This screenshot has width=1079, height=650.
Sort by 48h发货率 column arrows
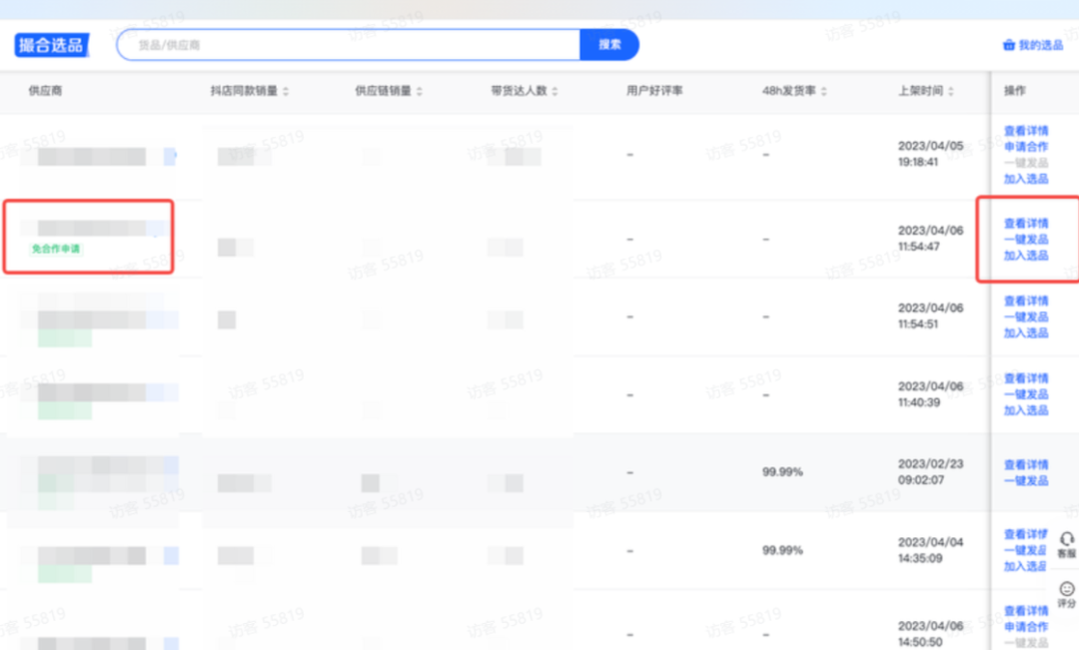[x=824, y=92]
